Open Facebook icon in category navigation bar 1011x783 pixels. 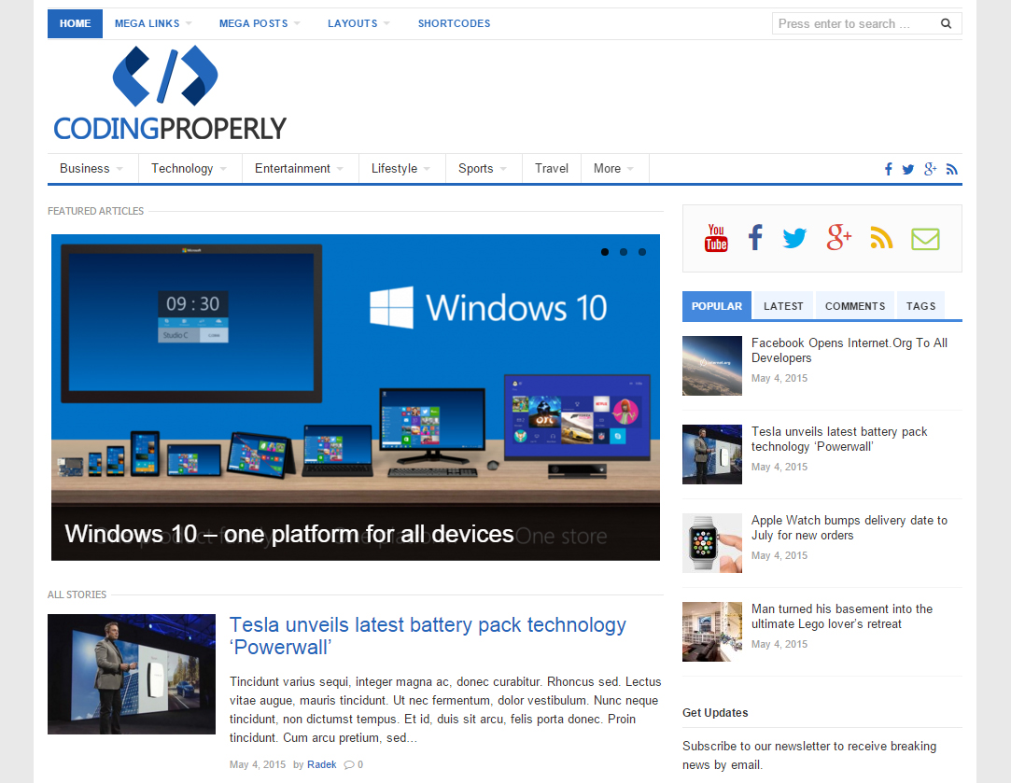(888, 169)
